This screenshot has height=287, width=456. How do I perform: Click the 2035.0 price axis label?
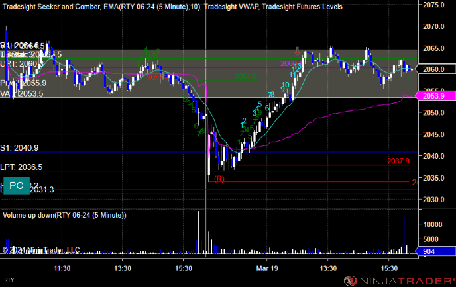pos(433,178)
